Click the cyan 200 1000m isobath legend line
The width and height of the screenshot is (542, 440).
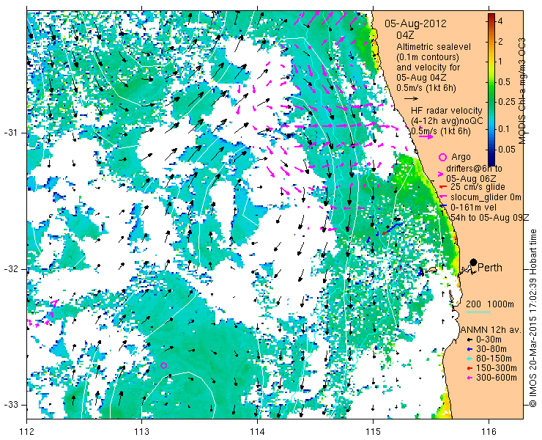(x=478, y=312)
